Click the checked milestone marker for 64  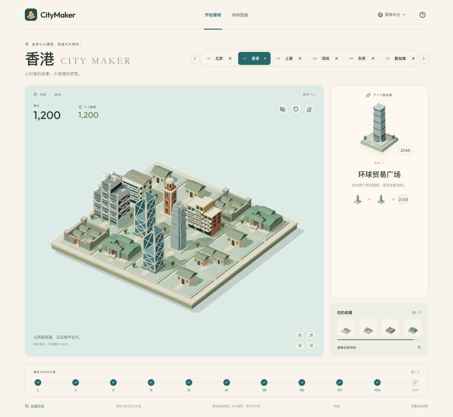click(226, 382)
